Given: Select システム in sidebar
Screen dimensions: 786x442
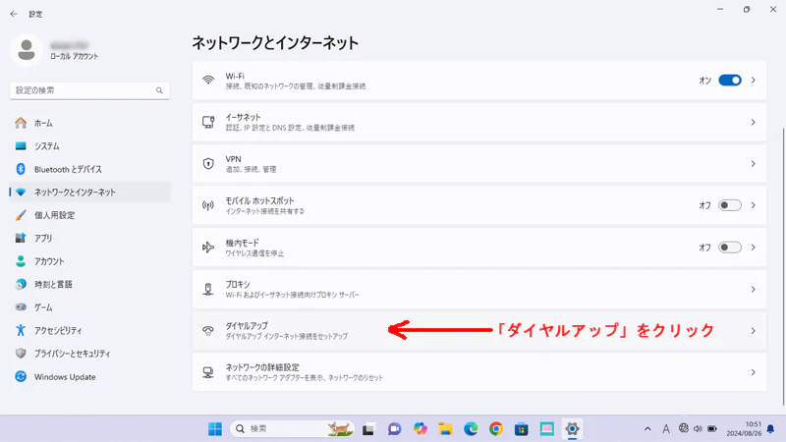Looking at the screenshot, I should (90, 146).
